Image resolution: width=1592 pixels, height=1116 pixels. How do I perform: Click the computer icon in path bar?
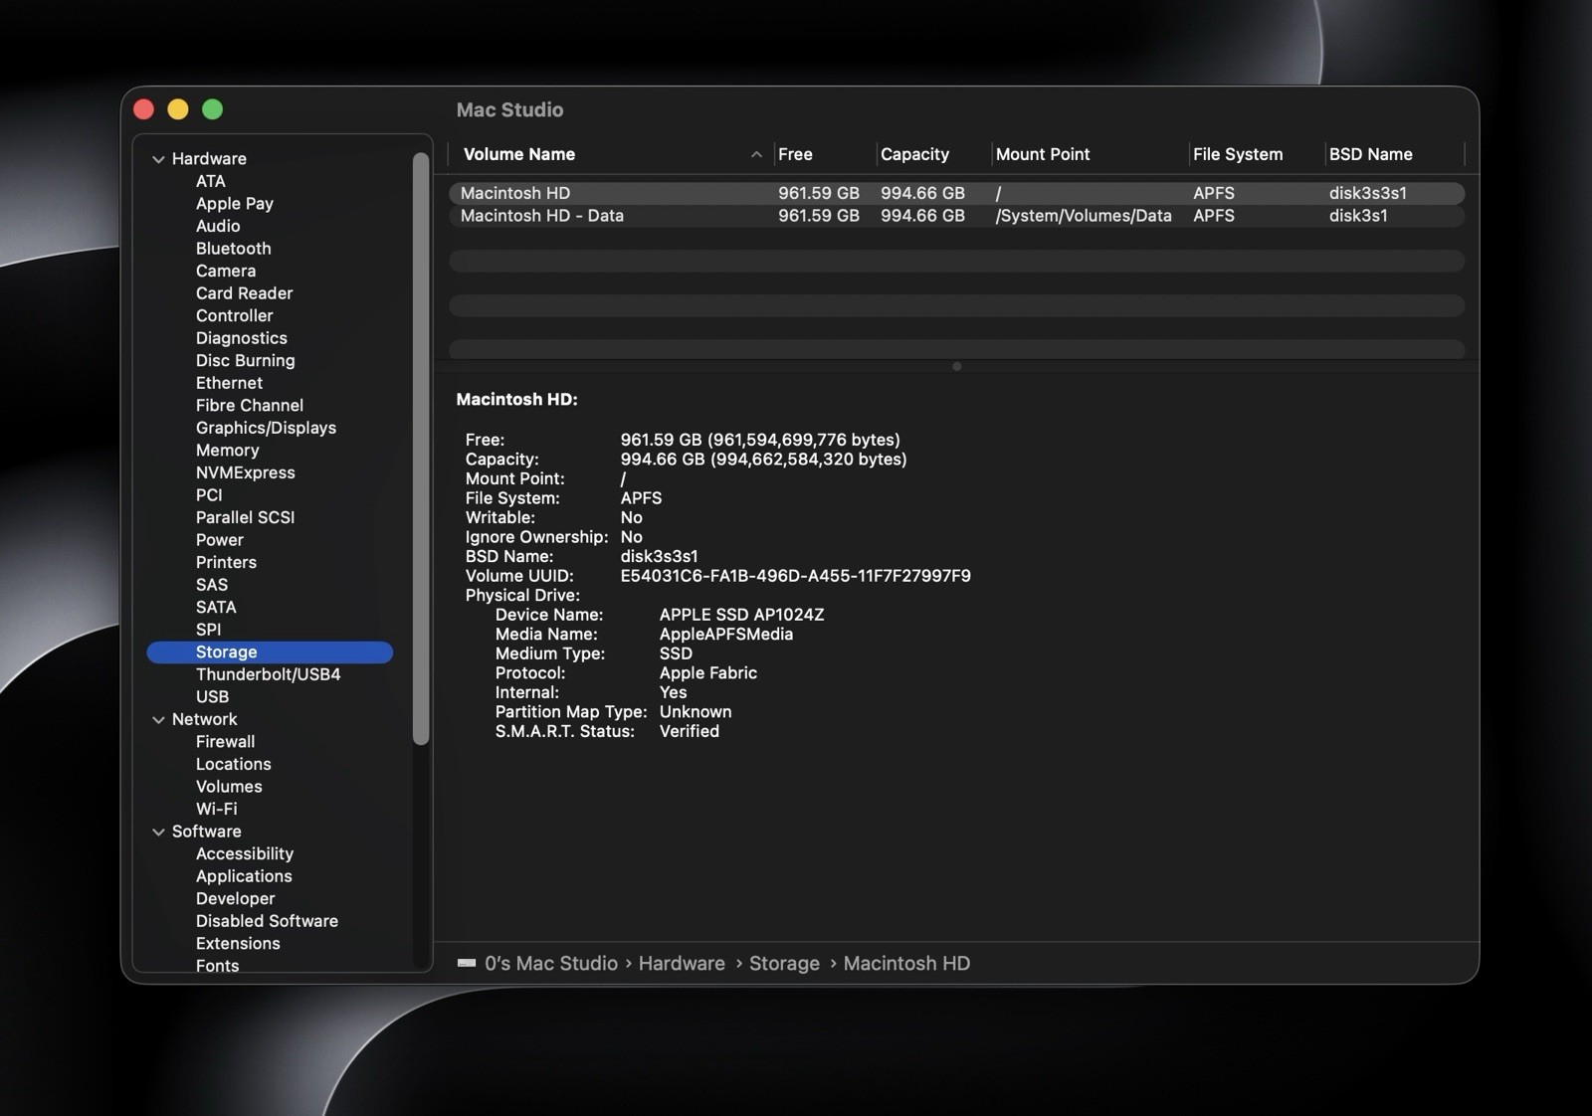[x=466, y=963]
